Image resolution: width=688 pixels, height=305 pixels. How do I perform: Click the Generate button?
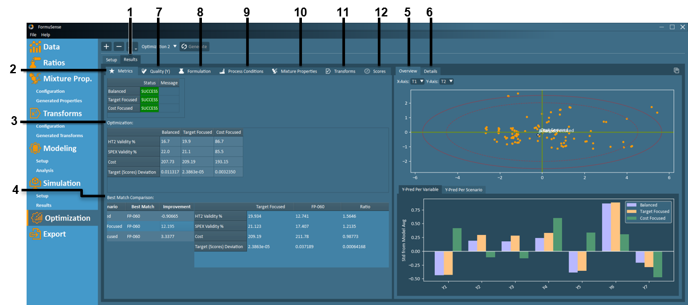(x=194, y=47)
